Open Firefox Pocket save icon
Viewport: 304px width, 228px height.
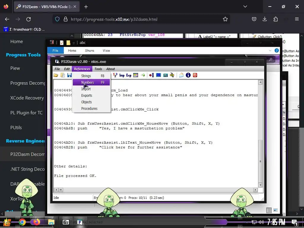coord(254,19)
